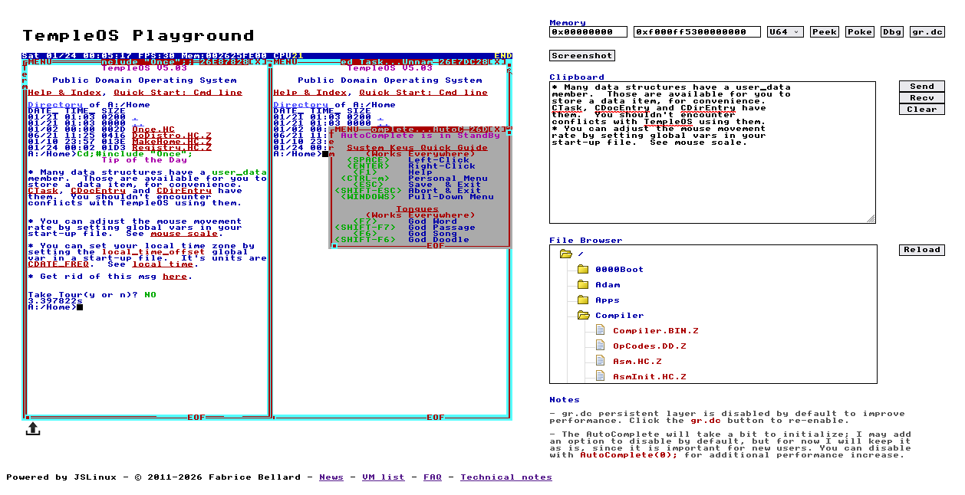Click the Compiler.BIN.Z file icon

(601, 330)
